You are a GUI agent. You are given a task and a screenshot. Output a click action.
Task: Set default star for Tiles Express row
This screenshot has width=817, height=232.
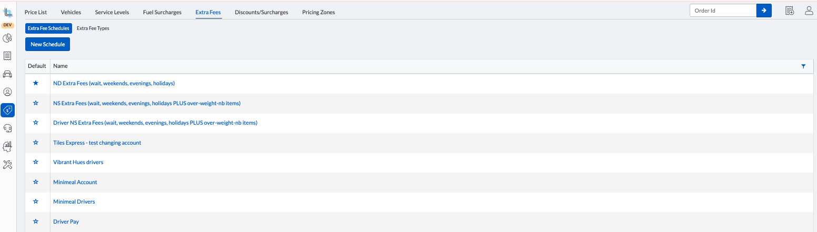[x=36, y=143]
